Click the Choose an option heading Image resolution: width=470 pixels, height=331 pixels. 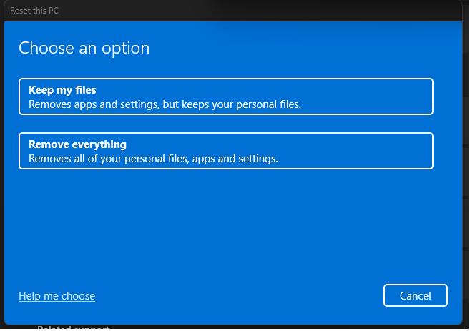pos(84,49)
